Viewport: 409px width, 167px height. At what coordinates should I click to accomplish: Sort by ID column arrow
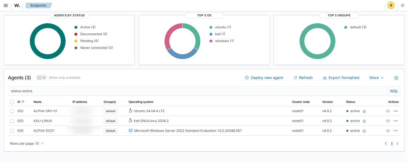click(23, 102)
